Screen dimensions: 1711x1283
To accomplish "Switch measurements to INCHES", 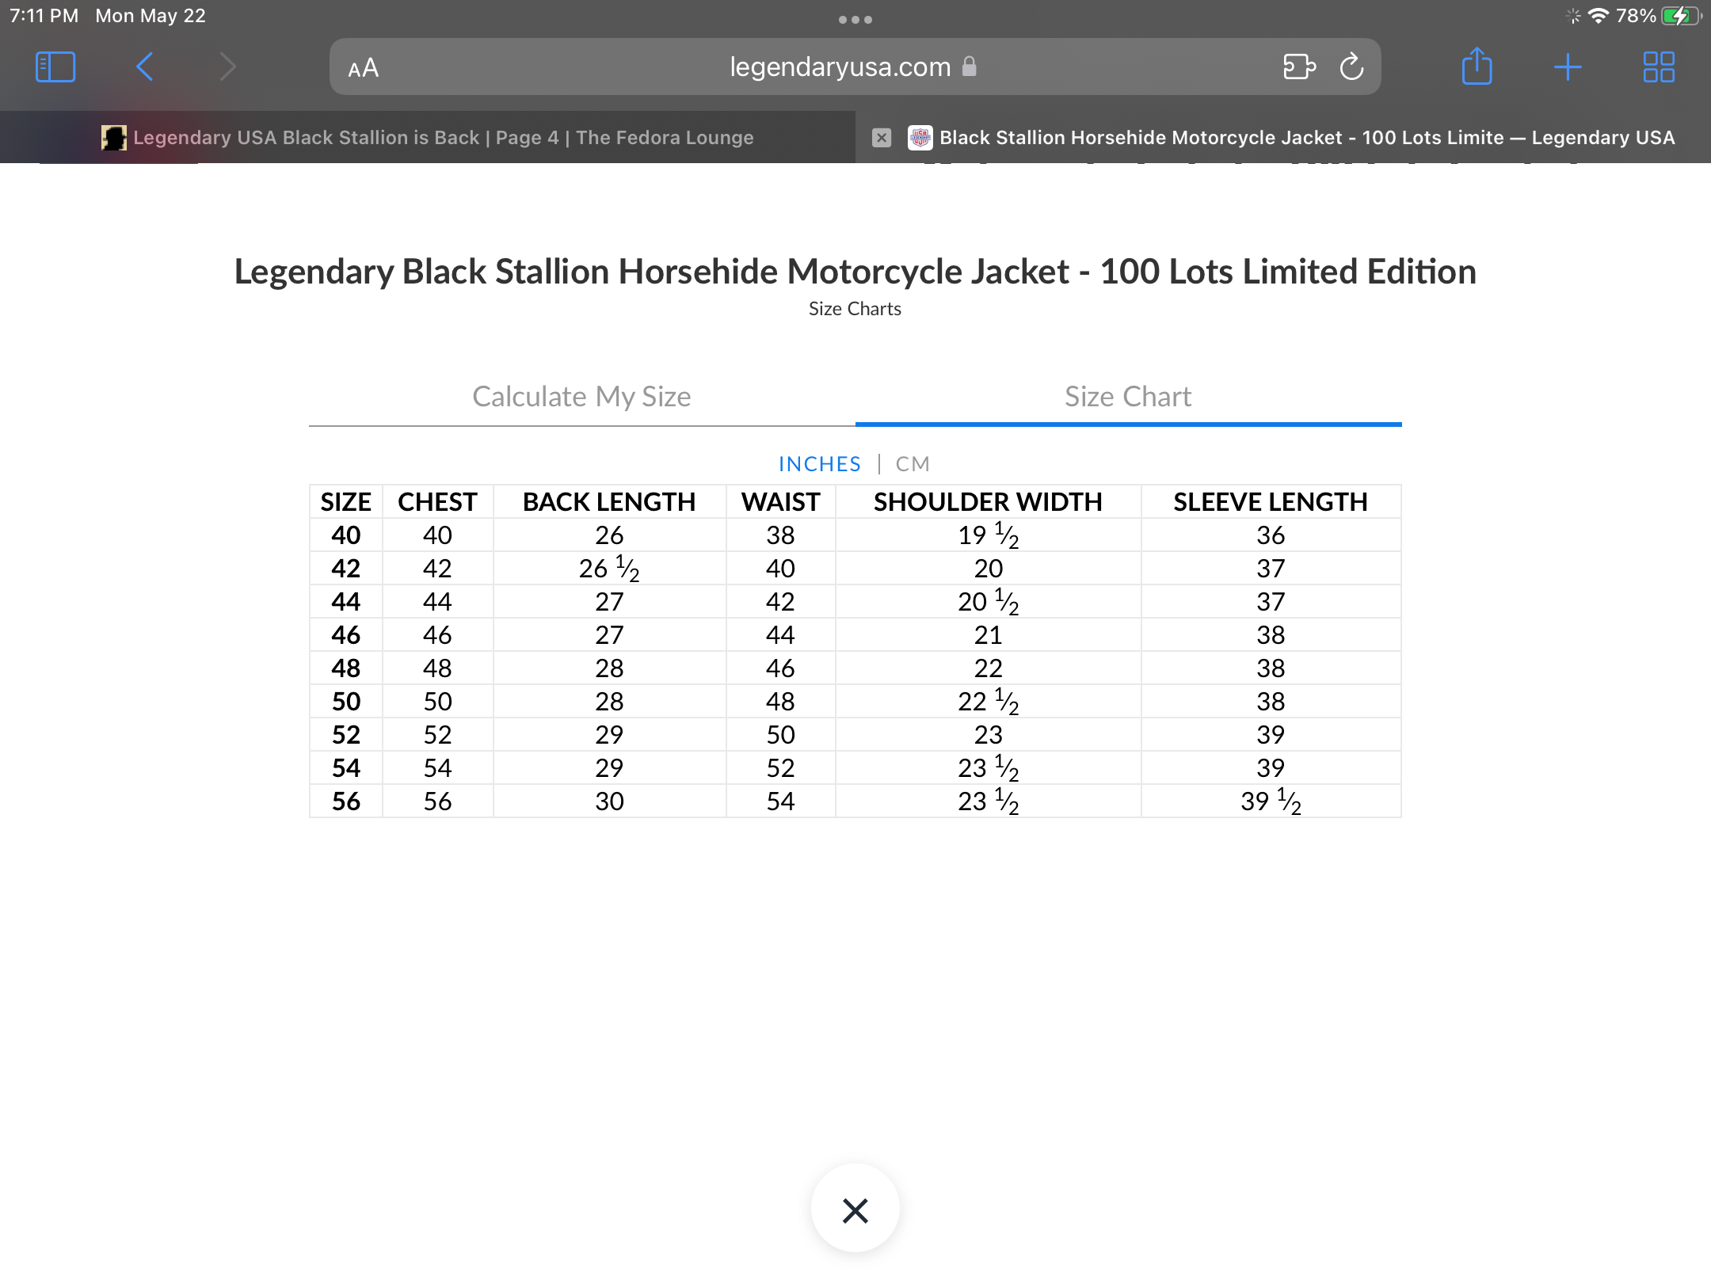I will [820, 464].
